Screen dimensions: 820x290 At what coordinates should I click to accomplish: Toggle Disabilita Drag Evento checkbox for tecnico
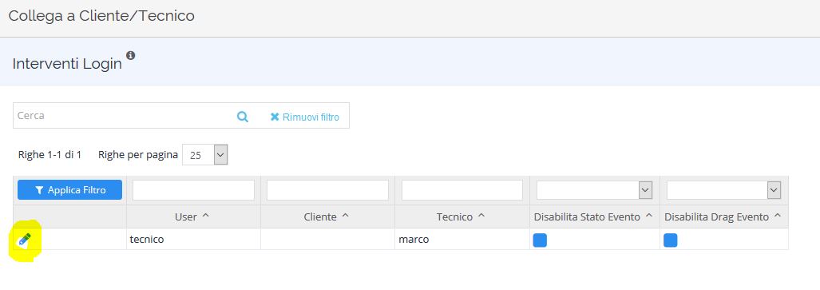click(671, 240)
